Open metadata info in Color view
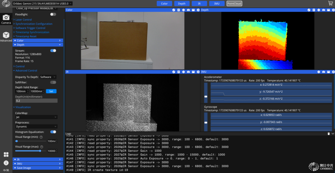335x173 pixels. tap(179, 10)
